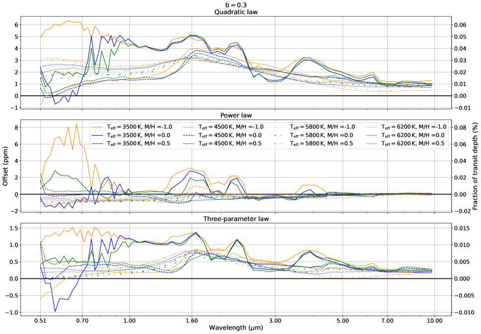Image resolution: width=481 pixels, height=334 pixels.
Task: Click the 7.00 wavelength tick label
Action: (x=387, y=321)
